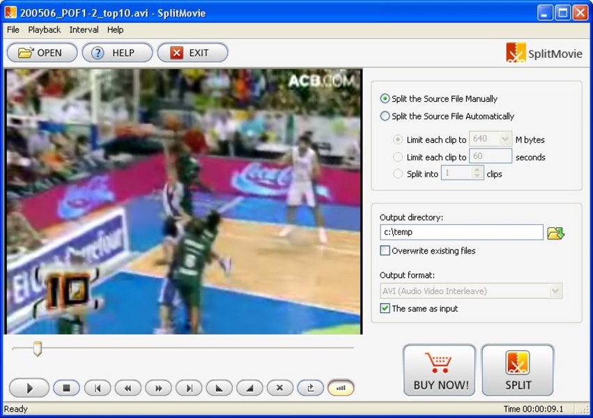Stop video playback
Viewport: 593px width, 418px height.
click(66, 388)
